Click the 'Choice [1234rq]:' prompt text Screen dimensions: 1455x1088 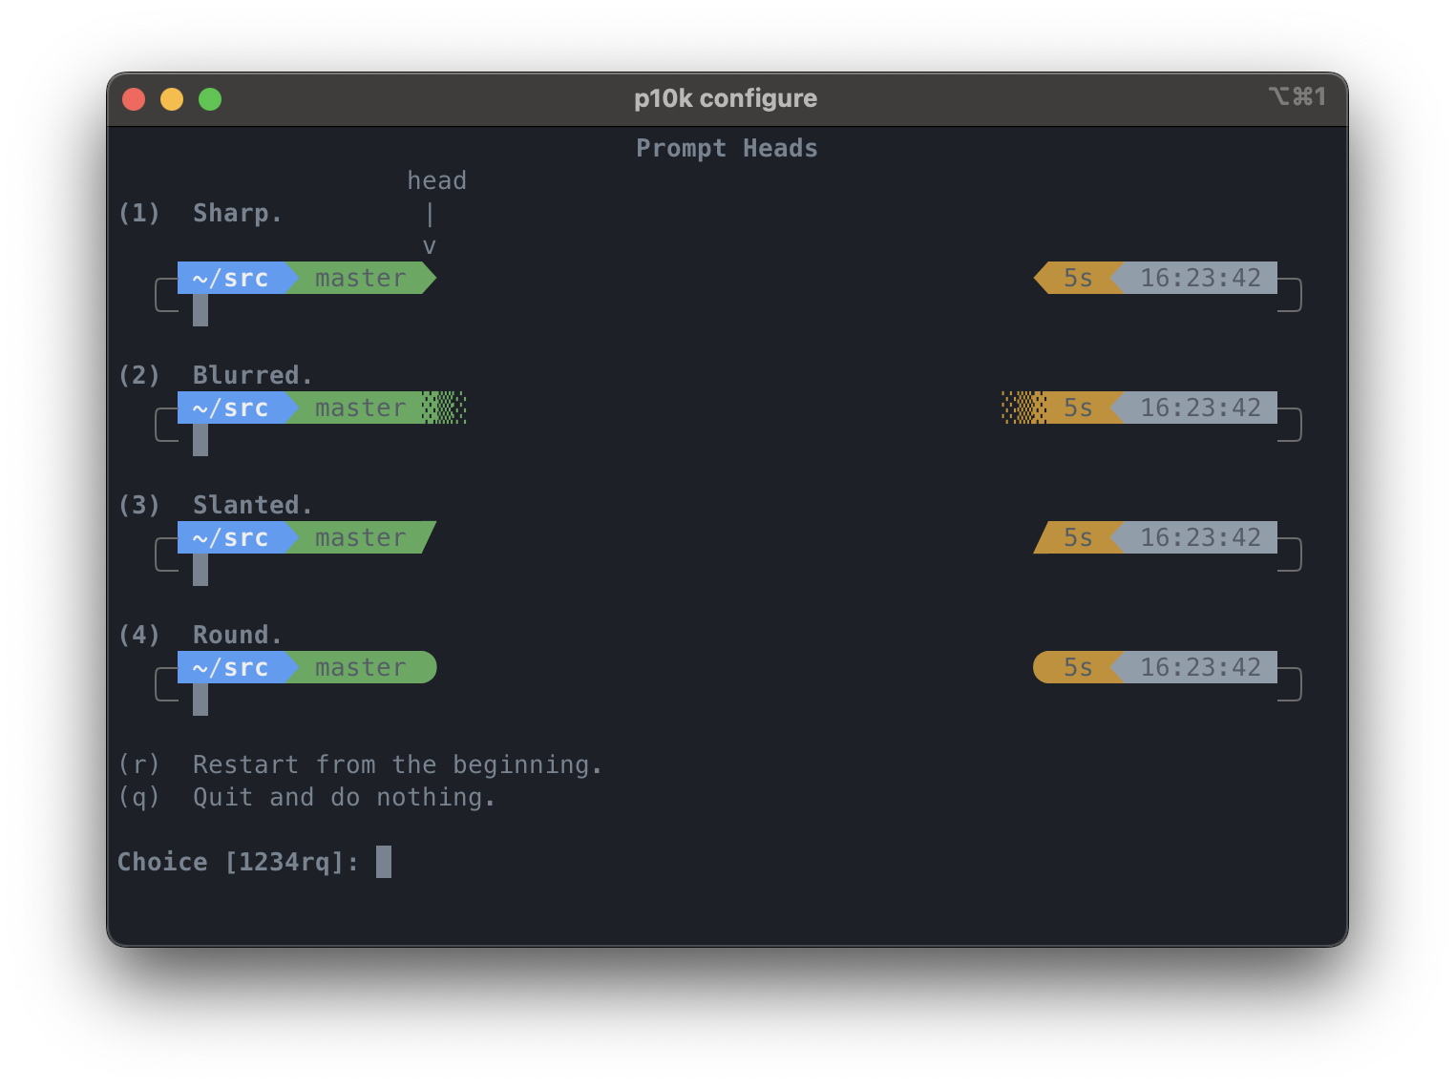pos(238,862)
